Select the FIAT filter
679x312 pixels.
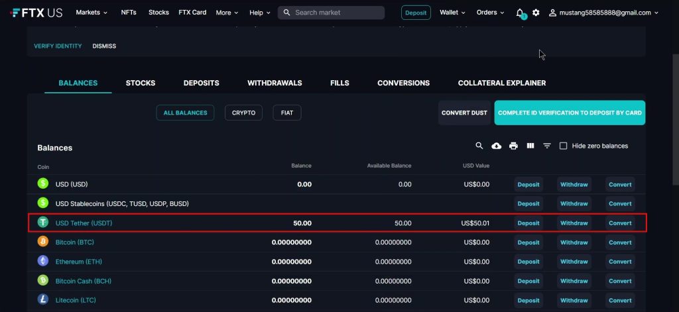[x=287, y=113]
